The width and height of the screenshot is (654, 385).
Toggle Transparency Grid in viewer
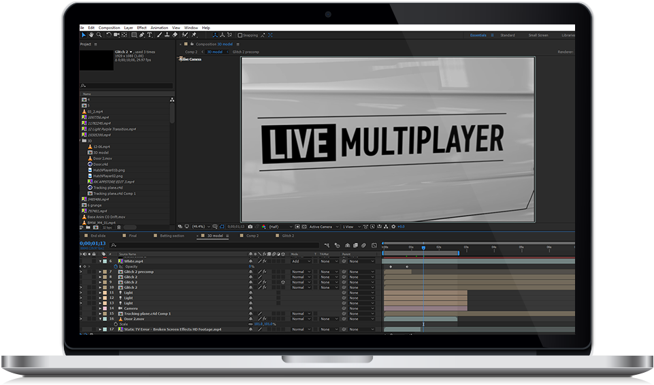coord(304,227)
